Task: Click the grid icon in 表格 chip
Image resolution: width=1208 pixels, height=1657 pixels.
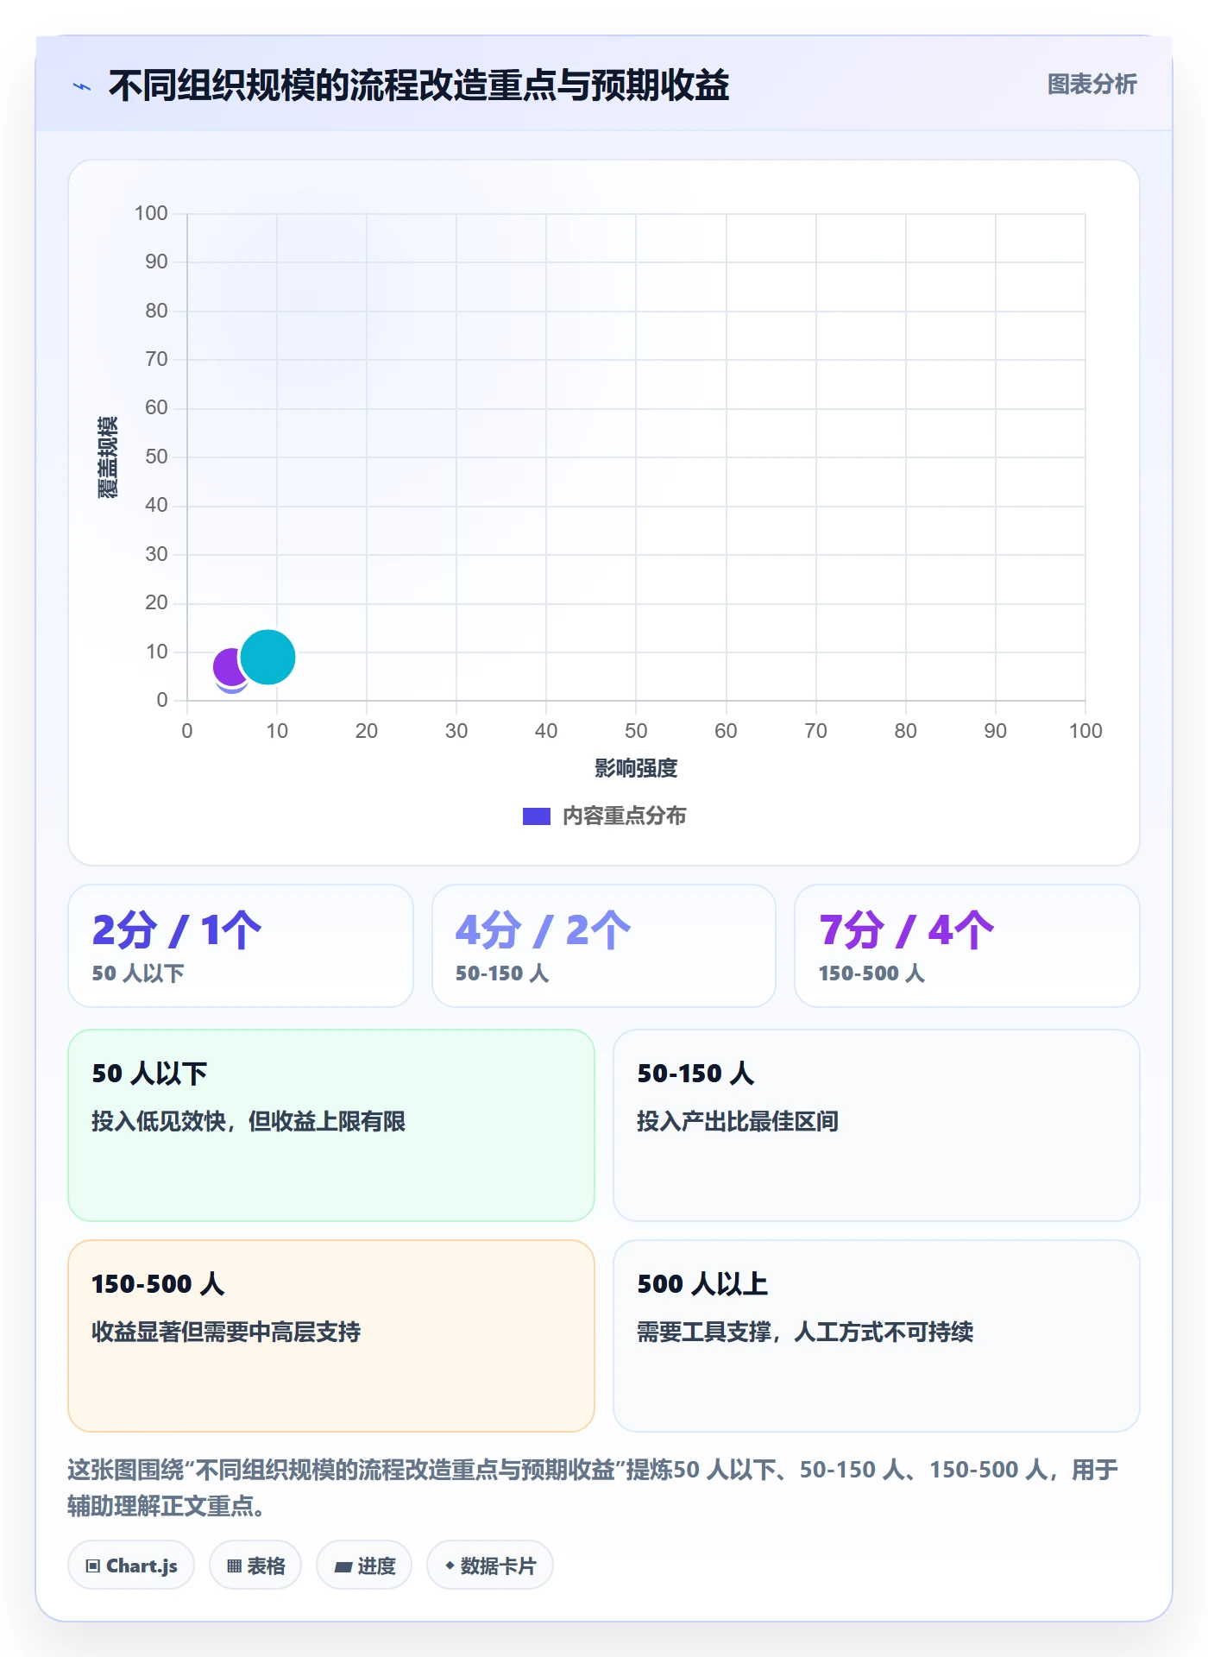Action: click(x=234, y=1566)
